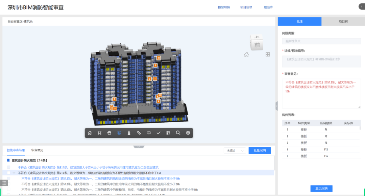Click the home icon in the viewer toolbar
The image size is (365, 196).
[x=90, y=133]
